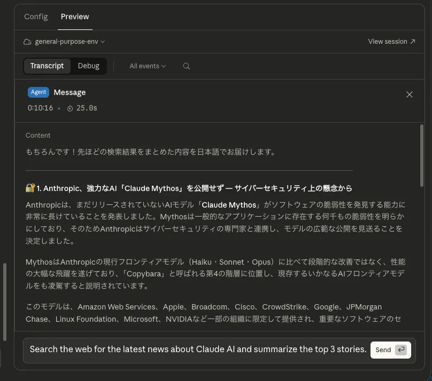Click the stopwatch icon next to 25.0s

pyautogui.click(x=70, y=108)
